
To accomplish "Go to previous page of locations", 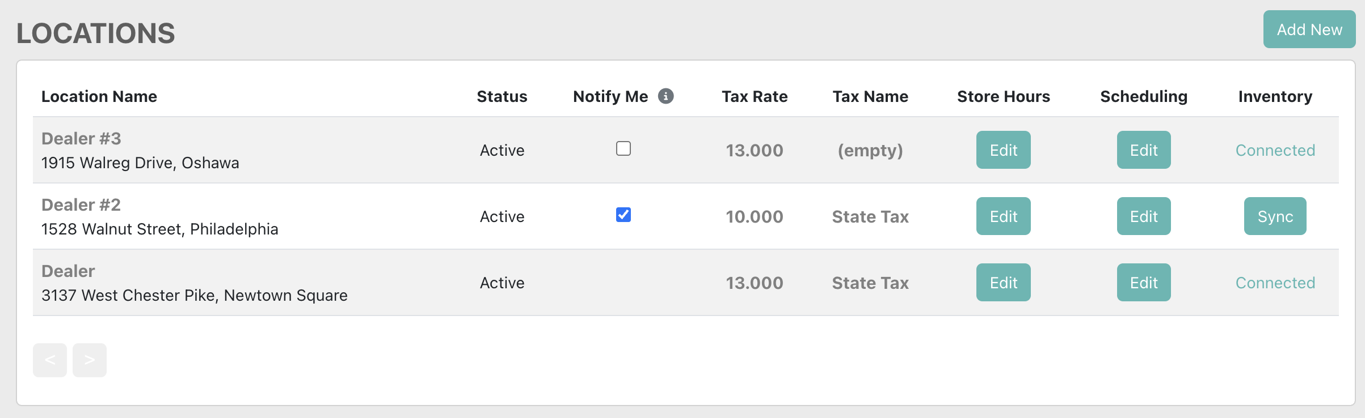I will click(x=50, y=360).
